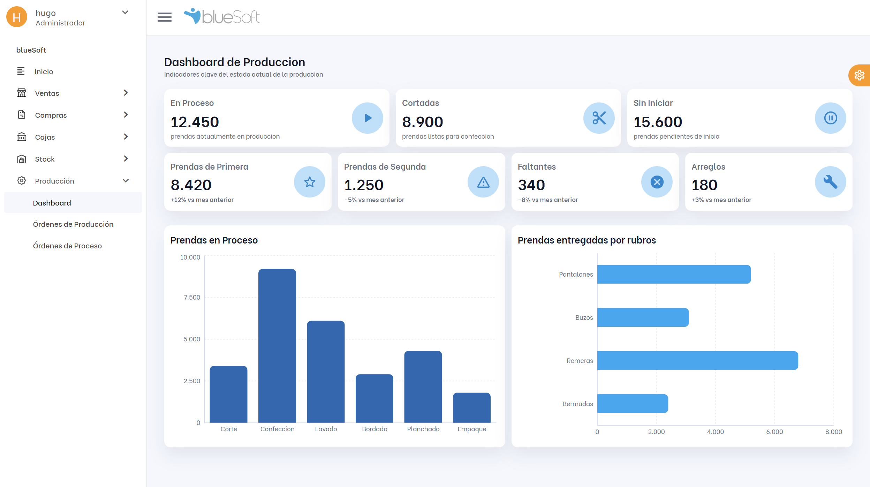Click the blueSoft logo
This screenshot has height=487, width=870.
[222, 16]
